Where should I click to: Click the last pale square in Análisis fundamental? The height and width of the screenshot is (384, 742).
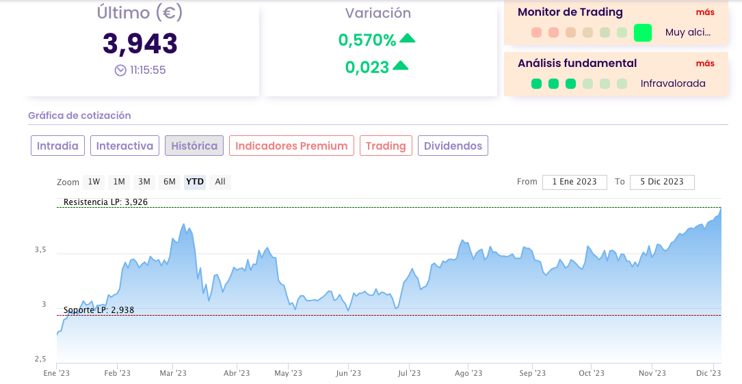coord(622,84)
